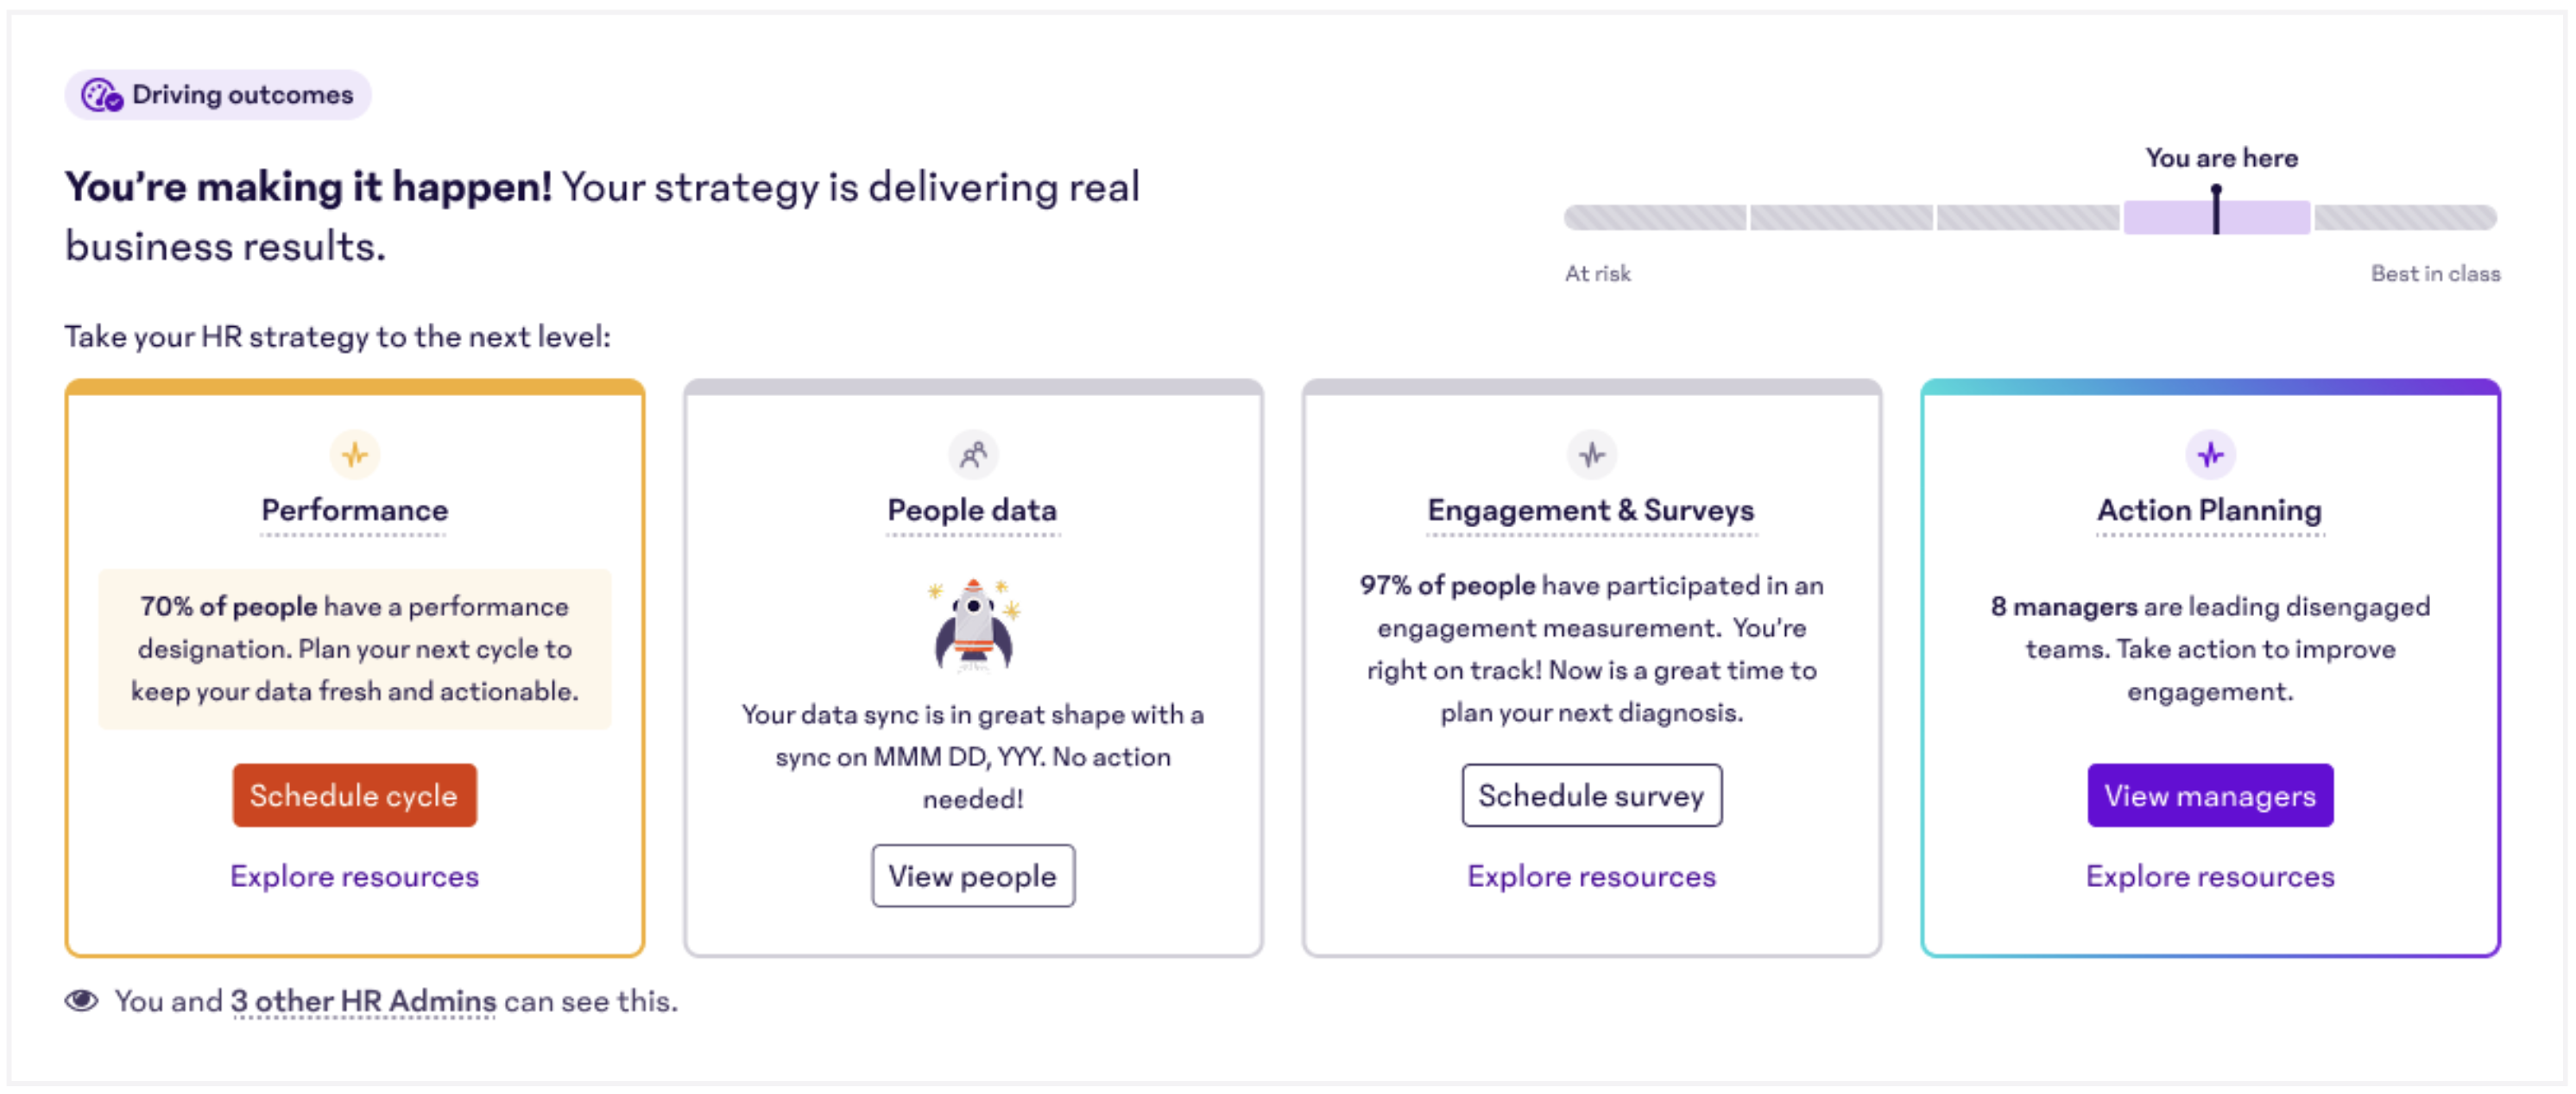Select the Driving outcomes badge
Screen dimensions: 2576x1094
218,95
